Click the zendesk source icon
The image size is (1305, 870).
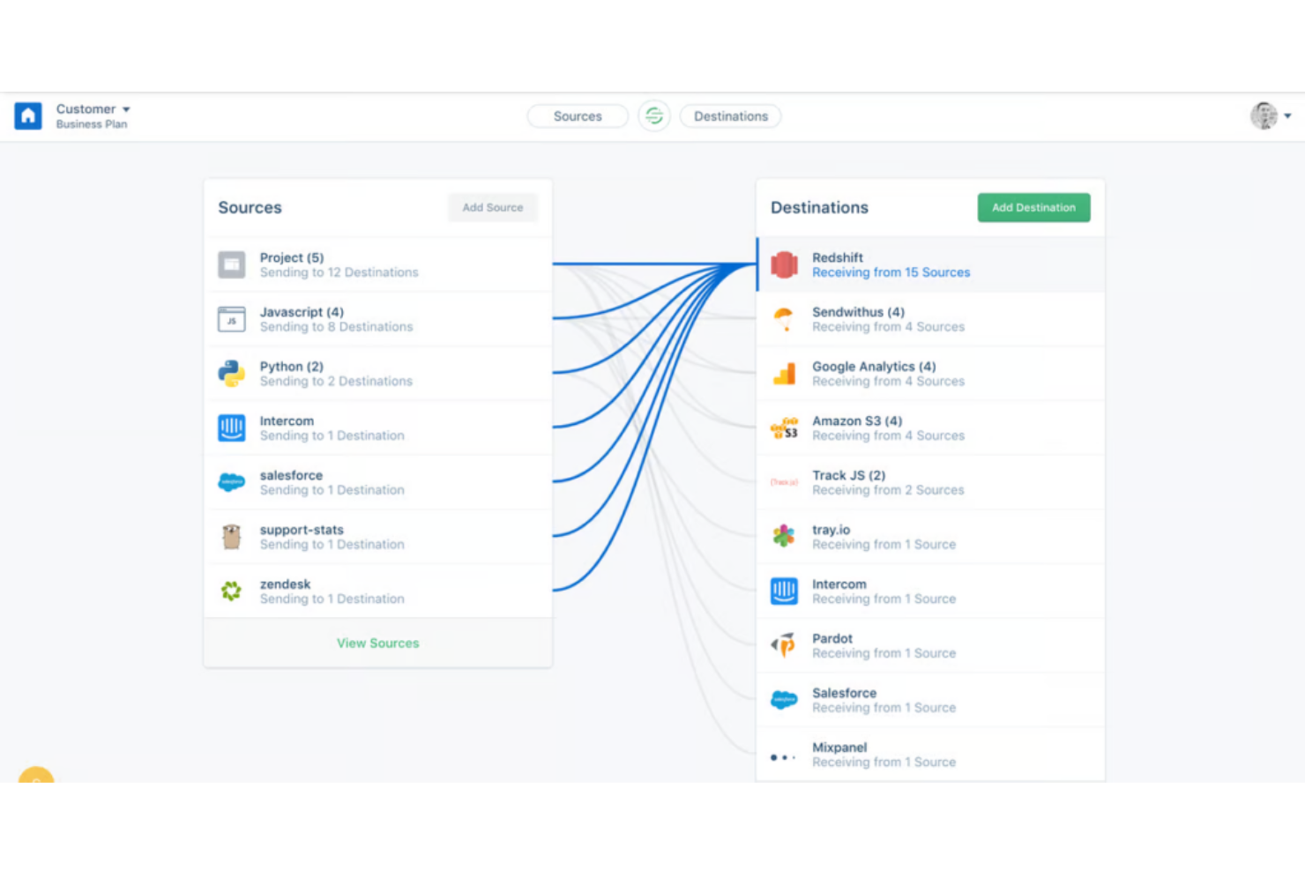click(230, 591)
